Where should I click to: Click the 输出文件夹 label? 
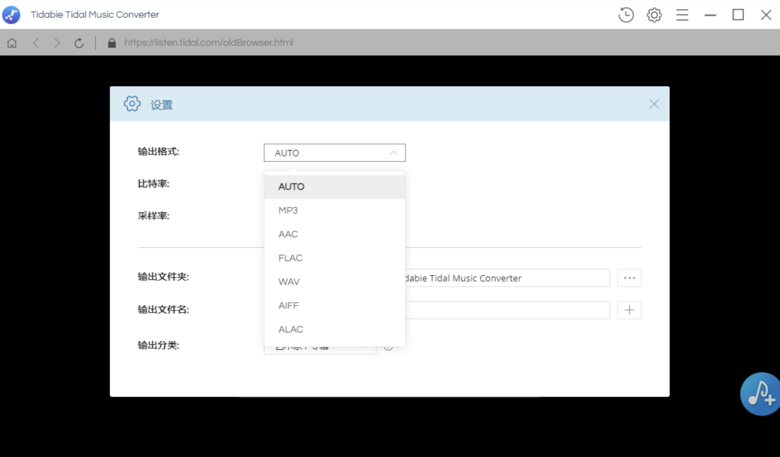(x=163, y=277)
